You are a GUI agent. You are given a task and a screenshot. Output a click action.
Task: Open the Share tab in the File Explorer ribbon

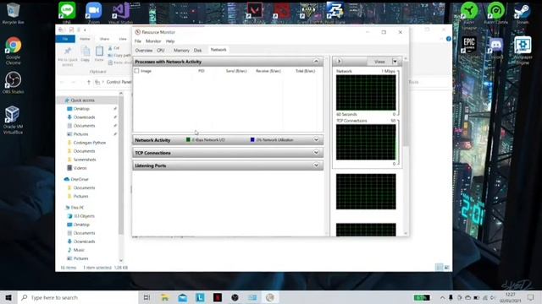[104, 39]
